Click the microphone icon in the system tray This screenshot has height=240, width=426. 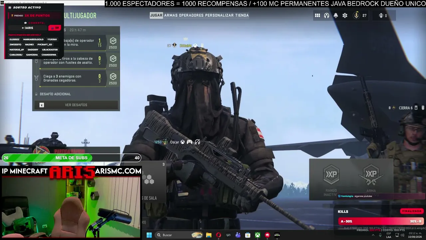point(380,235)
